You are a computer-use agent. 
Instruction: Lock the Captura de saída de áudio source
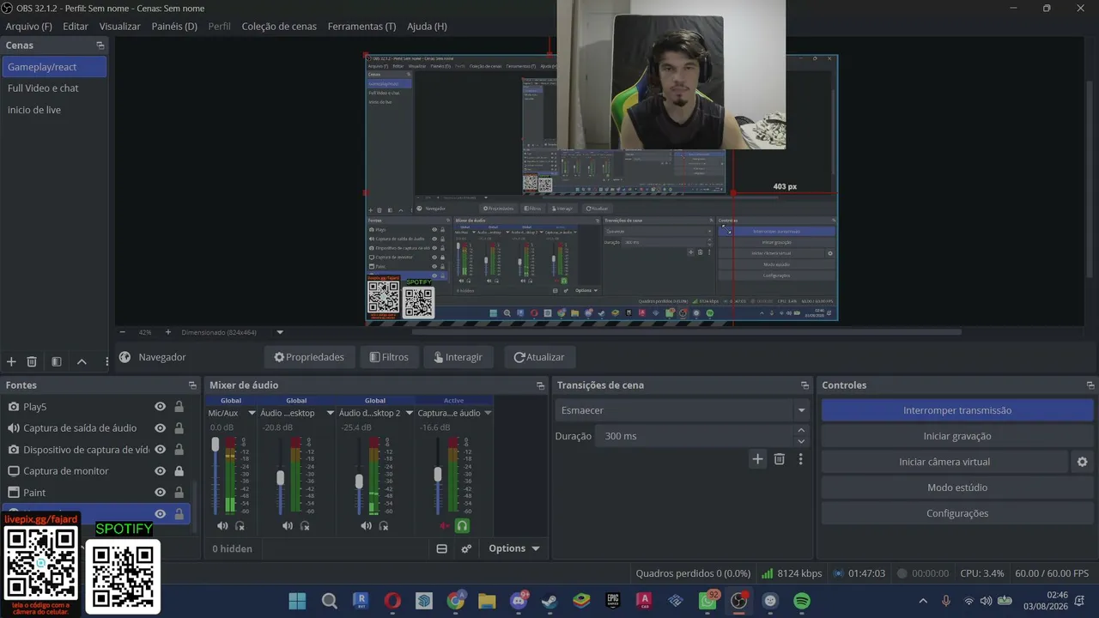[x=179, y=428]
